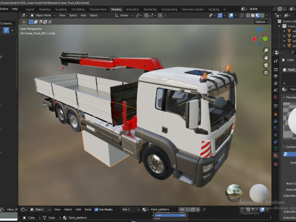Image resolution: width=296 pixels, height=222 pixels.
Task: Open the Geometry Nodes workspace
Action: pyautogui.click(x=192, y=9)
